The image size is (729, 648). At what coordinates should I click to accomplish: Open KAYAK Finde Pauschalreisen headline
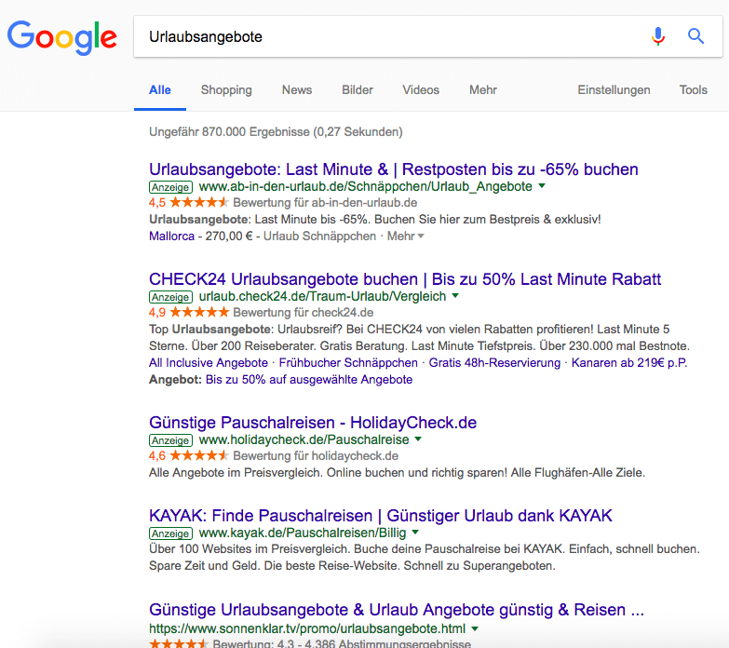(x=380, y=516)
